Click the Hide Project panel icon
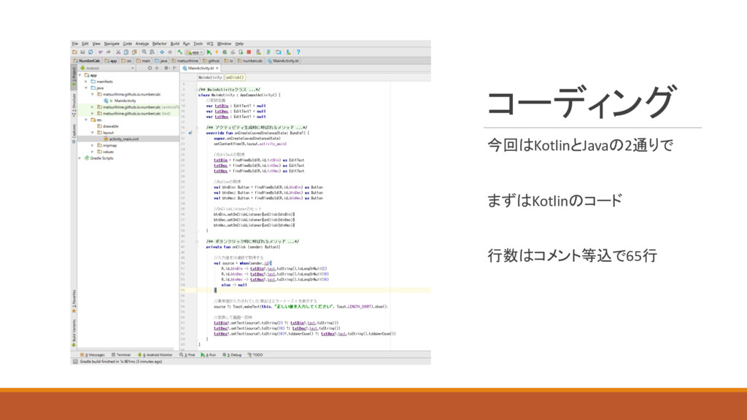747x420 pixels. click(x=175, y=68)
